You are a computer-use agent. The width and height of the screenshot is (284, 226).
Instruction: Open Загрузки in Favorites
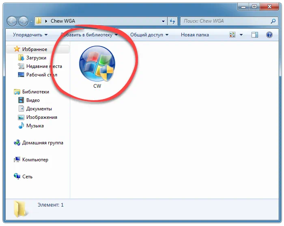point(36,58)
